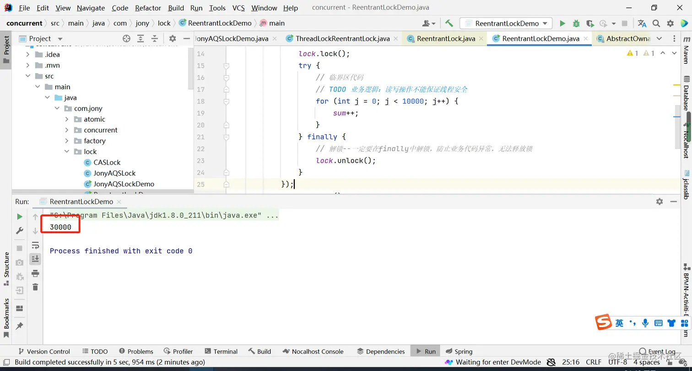Expand the .mvn folder
The width and height of the screenshot is (692, 371).
pyautogui.click(x=28, y=65)
